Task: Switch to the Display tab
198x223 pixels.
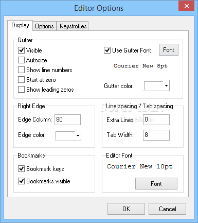Action: [x=20, y=25]
